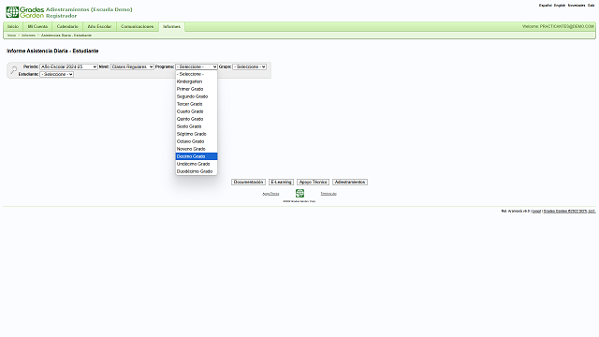Click the 'Asistencias Diaria - Estudiante' breadcrumb text
Screen dimensions: 599x337
click(x=66, y=36)
